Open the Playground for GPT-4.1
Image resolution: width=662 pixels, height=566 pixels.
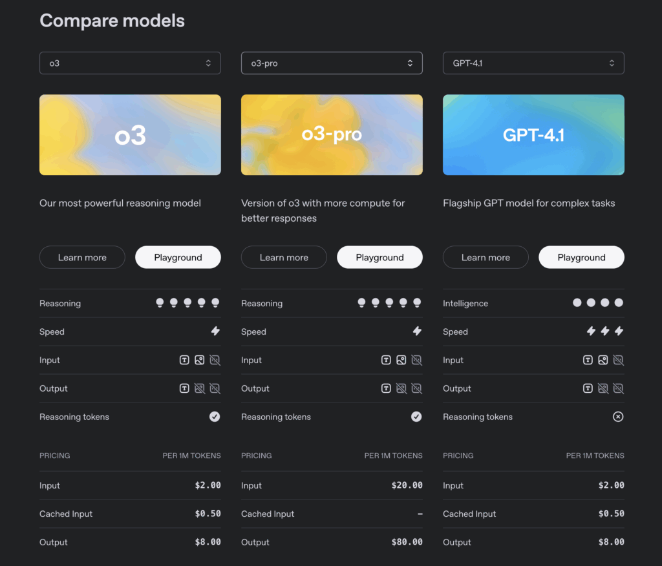[582, 257]
